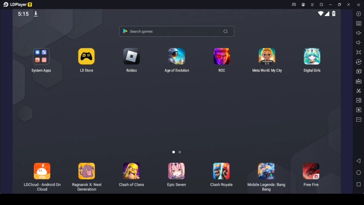The image size is (364, 205).
Task: Click Android home circle button
Action: pyautogui.click(x=359, y=173)
